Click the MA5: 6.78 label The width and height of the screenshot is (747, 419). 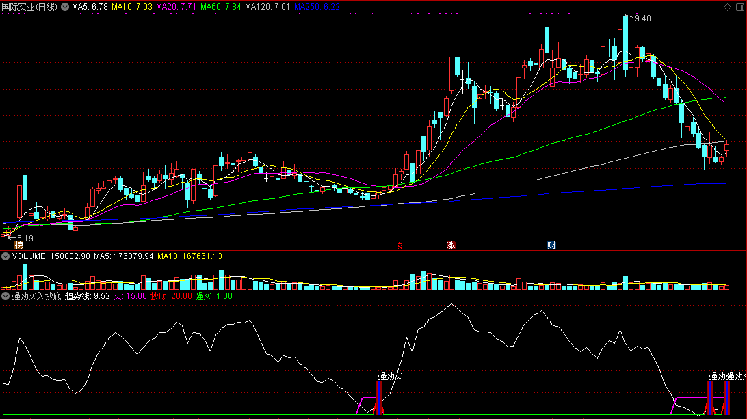[90, 7]
